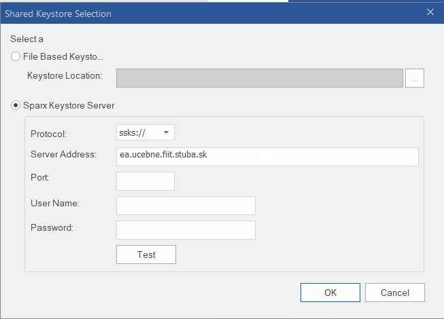Image resolution: width=444 pixels, height=319 pixels.
Task: Click the Port label text
Action: (x=40, y=177)
